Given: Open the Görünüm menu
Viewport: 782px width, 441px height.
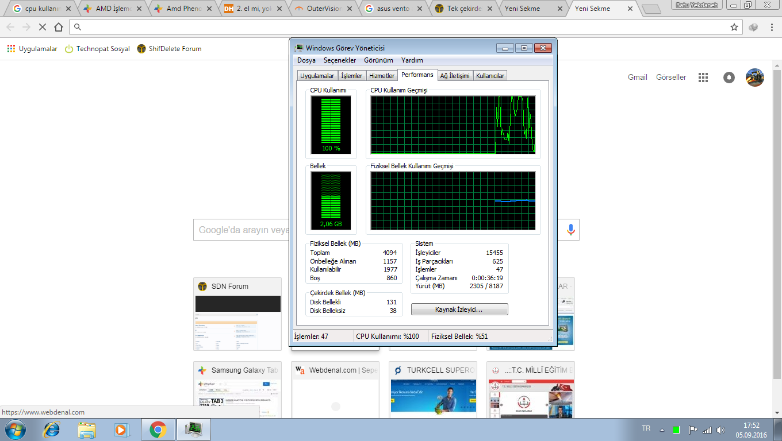Looking at the screenshot, I should coord(378,60).
